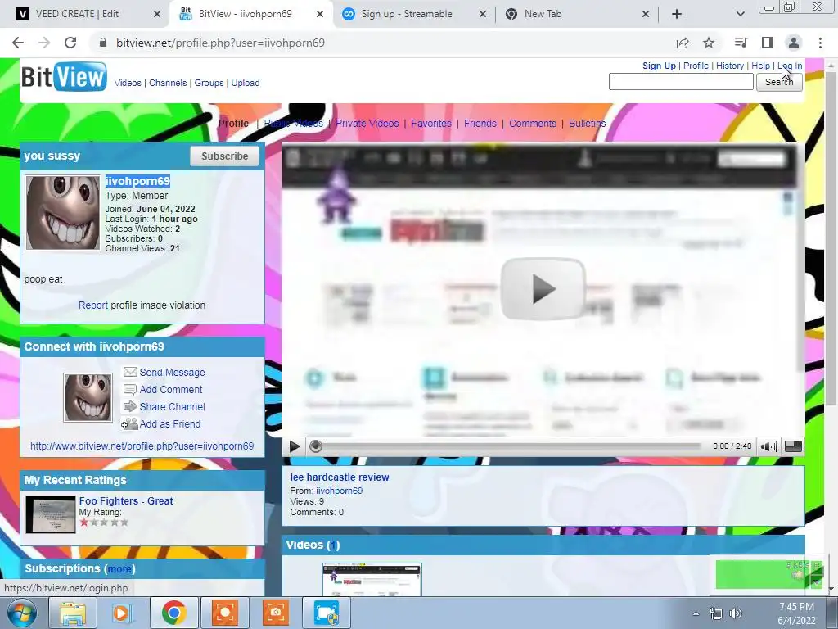Click the Add Comment link
The image size is (838, 629).
point(171,389)
